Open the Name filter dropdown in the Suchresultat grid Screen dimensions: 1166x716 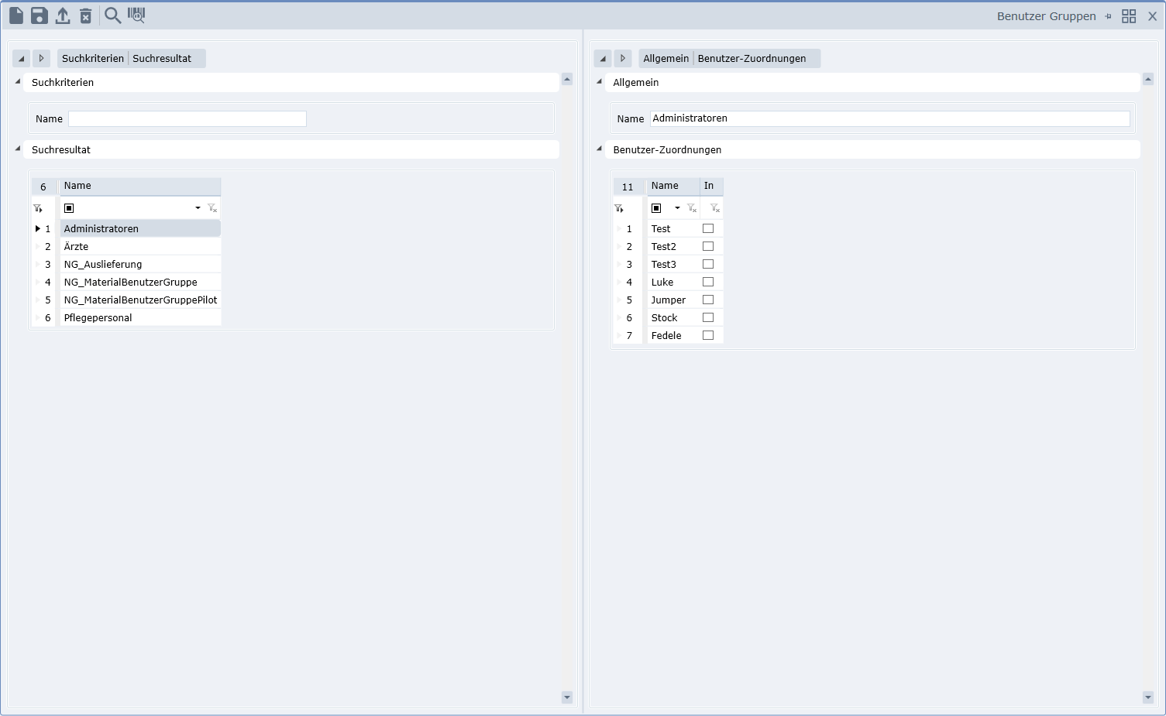198,208
